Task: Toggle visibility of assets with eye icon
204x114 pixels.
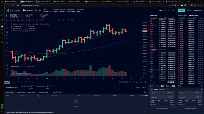Action: point(17,87)
